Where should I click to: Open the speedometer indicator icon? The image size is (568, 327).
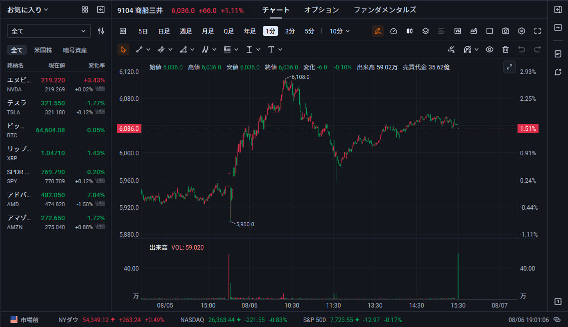393,31
